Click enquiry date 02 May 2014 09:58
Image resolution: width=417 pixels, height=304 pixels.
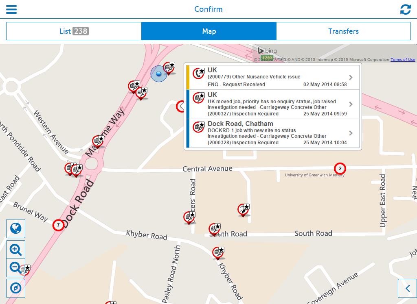point(325,85)
